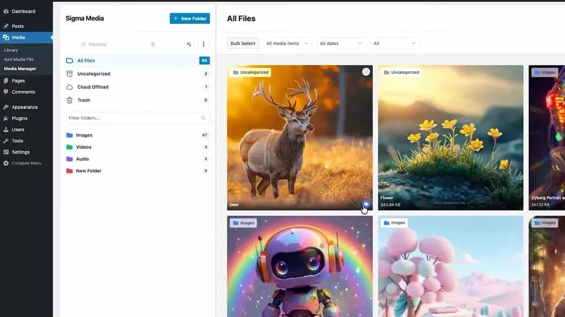Click the Images badge on the robot thumbnail
Screen dimensions: 565x317
(x=243, y=222)
